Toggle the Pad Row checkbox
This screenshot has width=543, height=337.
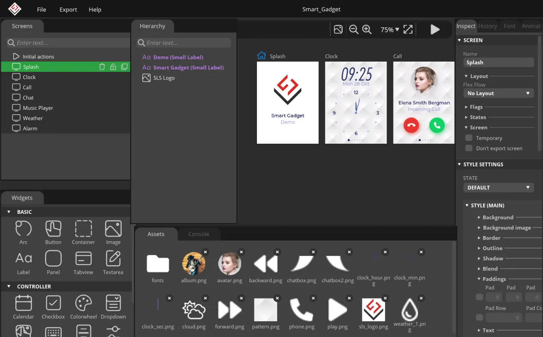pos(479,317)
